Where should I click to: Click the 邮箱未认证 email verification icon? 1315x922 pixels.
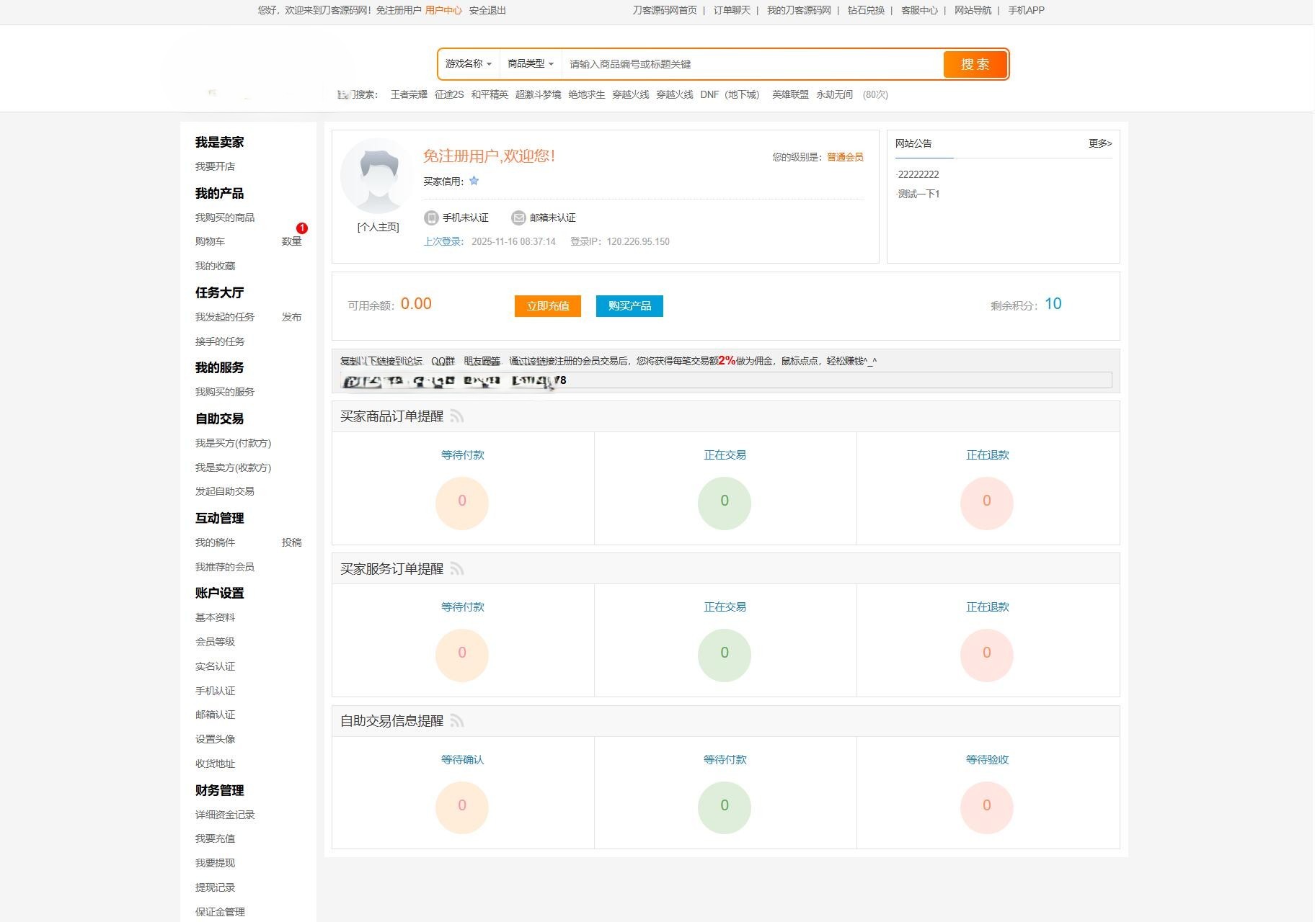518,218
